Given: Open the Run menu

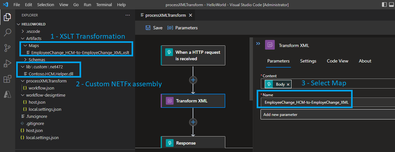Looking at the screenshot, I should [x=87, y=5].
